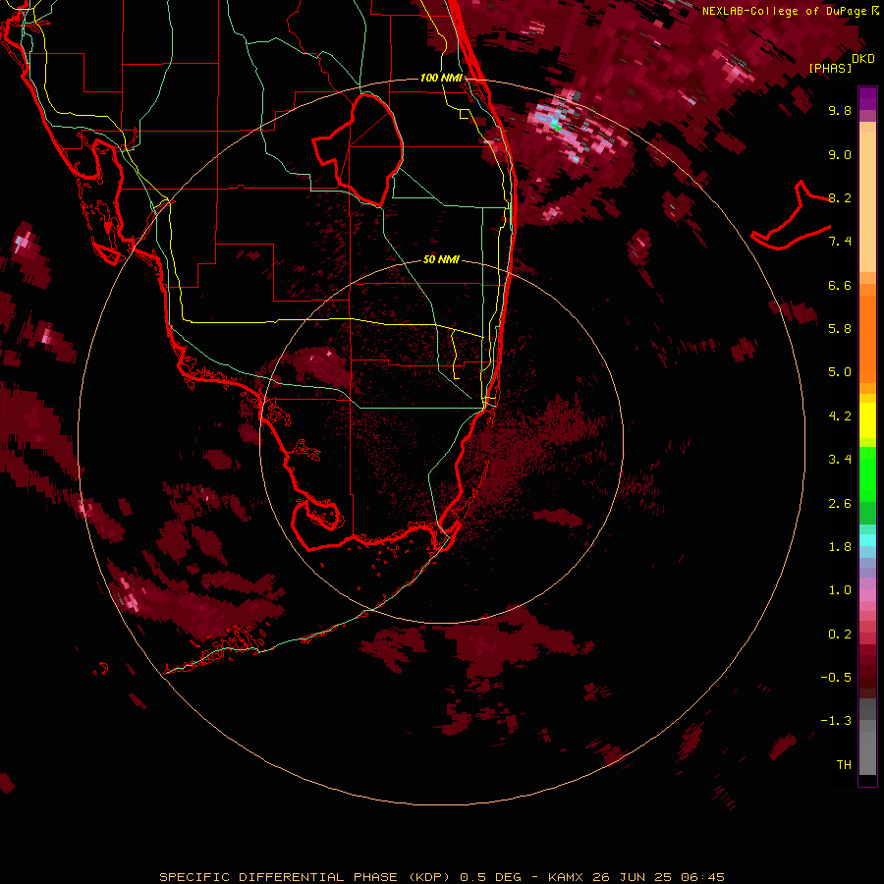Click the 50 NMI range ring label
Screen dimensions: 884x884
[441, 259]
